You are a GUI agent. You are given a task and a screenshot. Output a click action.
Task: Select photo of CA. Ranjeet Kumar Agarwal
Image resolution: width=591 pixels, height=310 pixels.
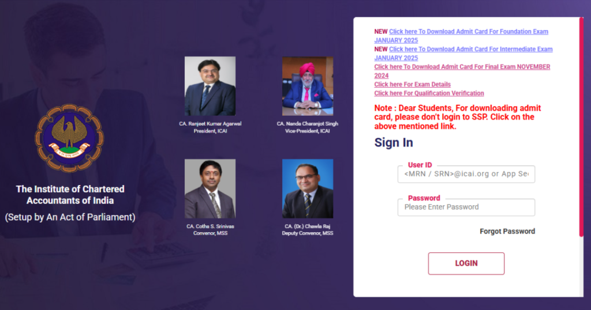(210, 86)
